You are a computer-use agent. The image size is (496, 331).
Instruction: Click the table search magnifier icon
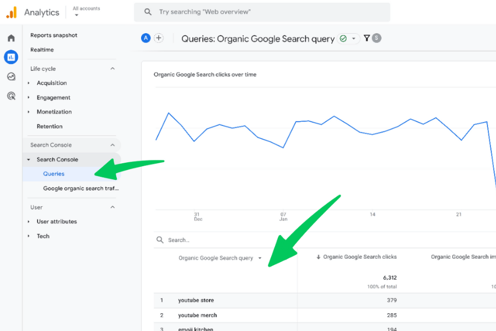(x=160, y=240)
